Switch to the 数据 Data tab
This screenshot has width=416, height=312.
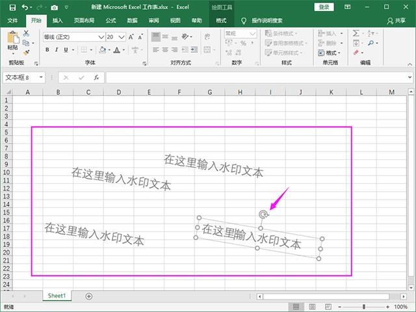(132, 20)
